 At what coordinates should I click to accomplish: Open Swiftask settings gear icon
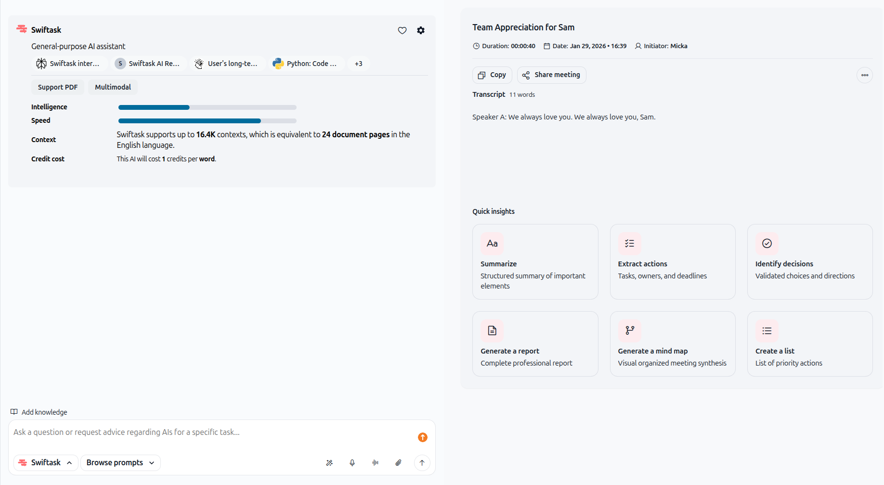tap(421, 30)
